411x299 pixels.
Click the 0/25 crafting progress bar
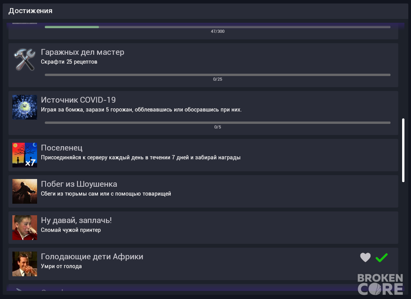[x=217, y=75]
